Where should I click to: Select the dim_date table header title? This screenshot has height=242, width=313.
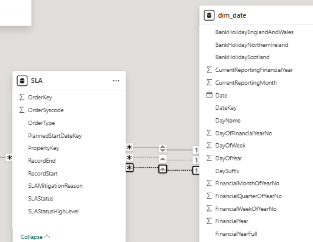[232, 15]
